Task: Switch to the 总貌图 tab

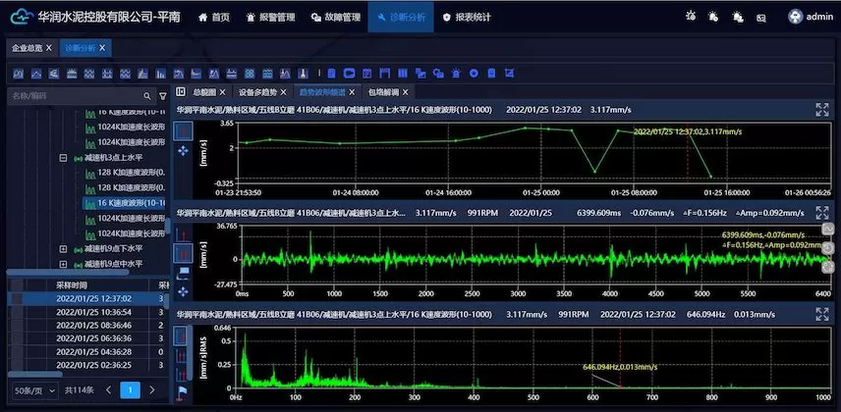Action: [204, 92]
